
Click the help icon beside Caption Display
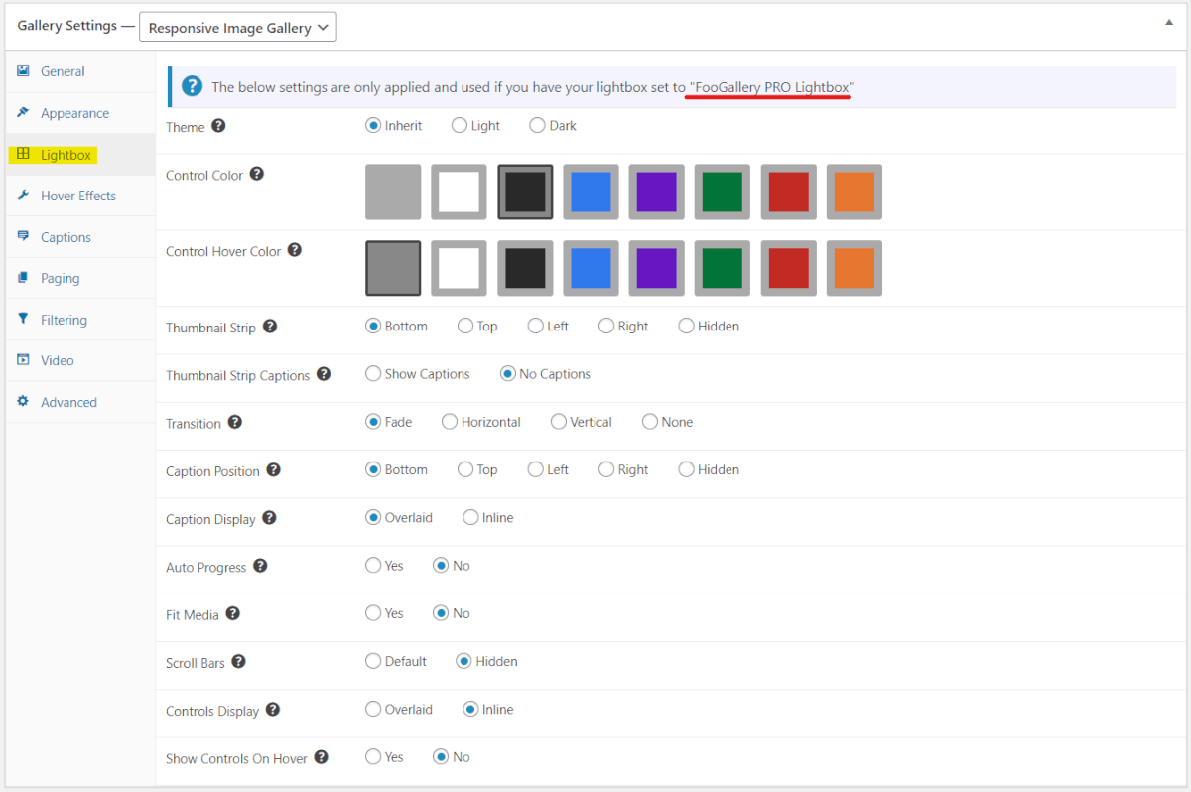(269, 518)
